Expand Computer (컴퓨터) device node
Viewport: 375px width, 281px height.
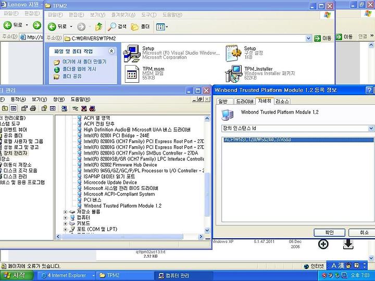(65, 218)
